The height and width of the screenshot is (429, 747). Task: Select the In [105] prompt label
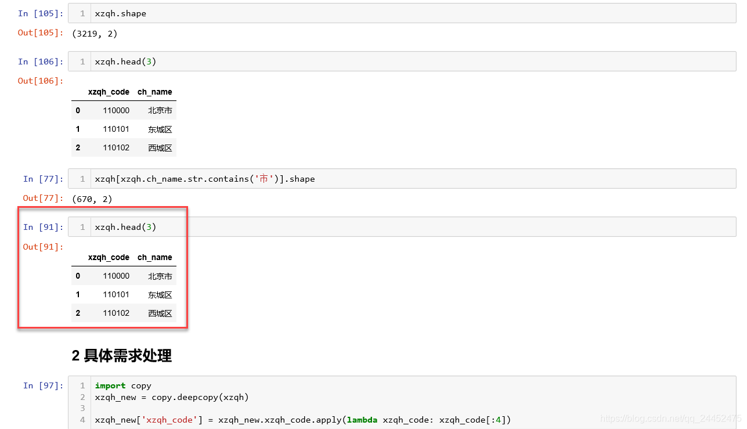tap(41, 13)
